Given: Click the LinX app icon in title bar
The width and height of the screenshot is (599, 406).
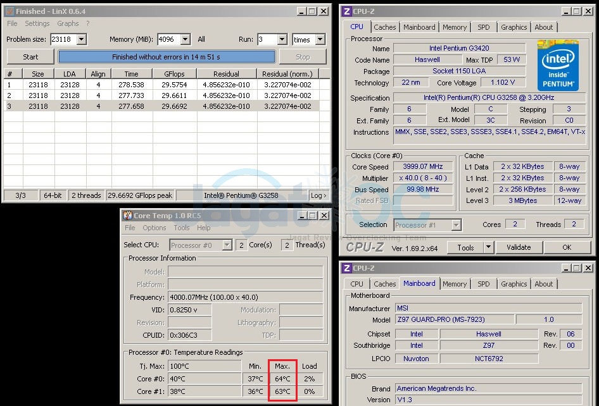Looking at the screenshot, I should click(x=9, y=11).
